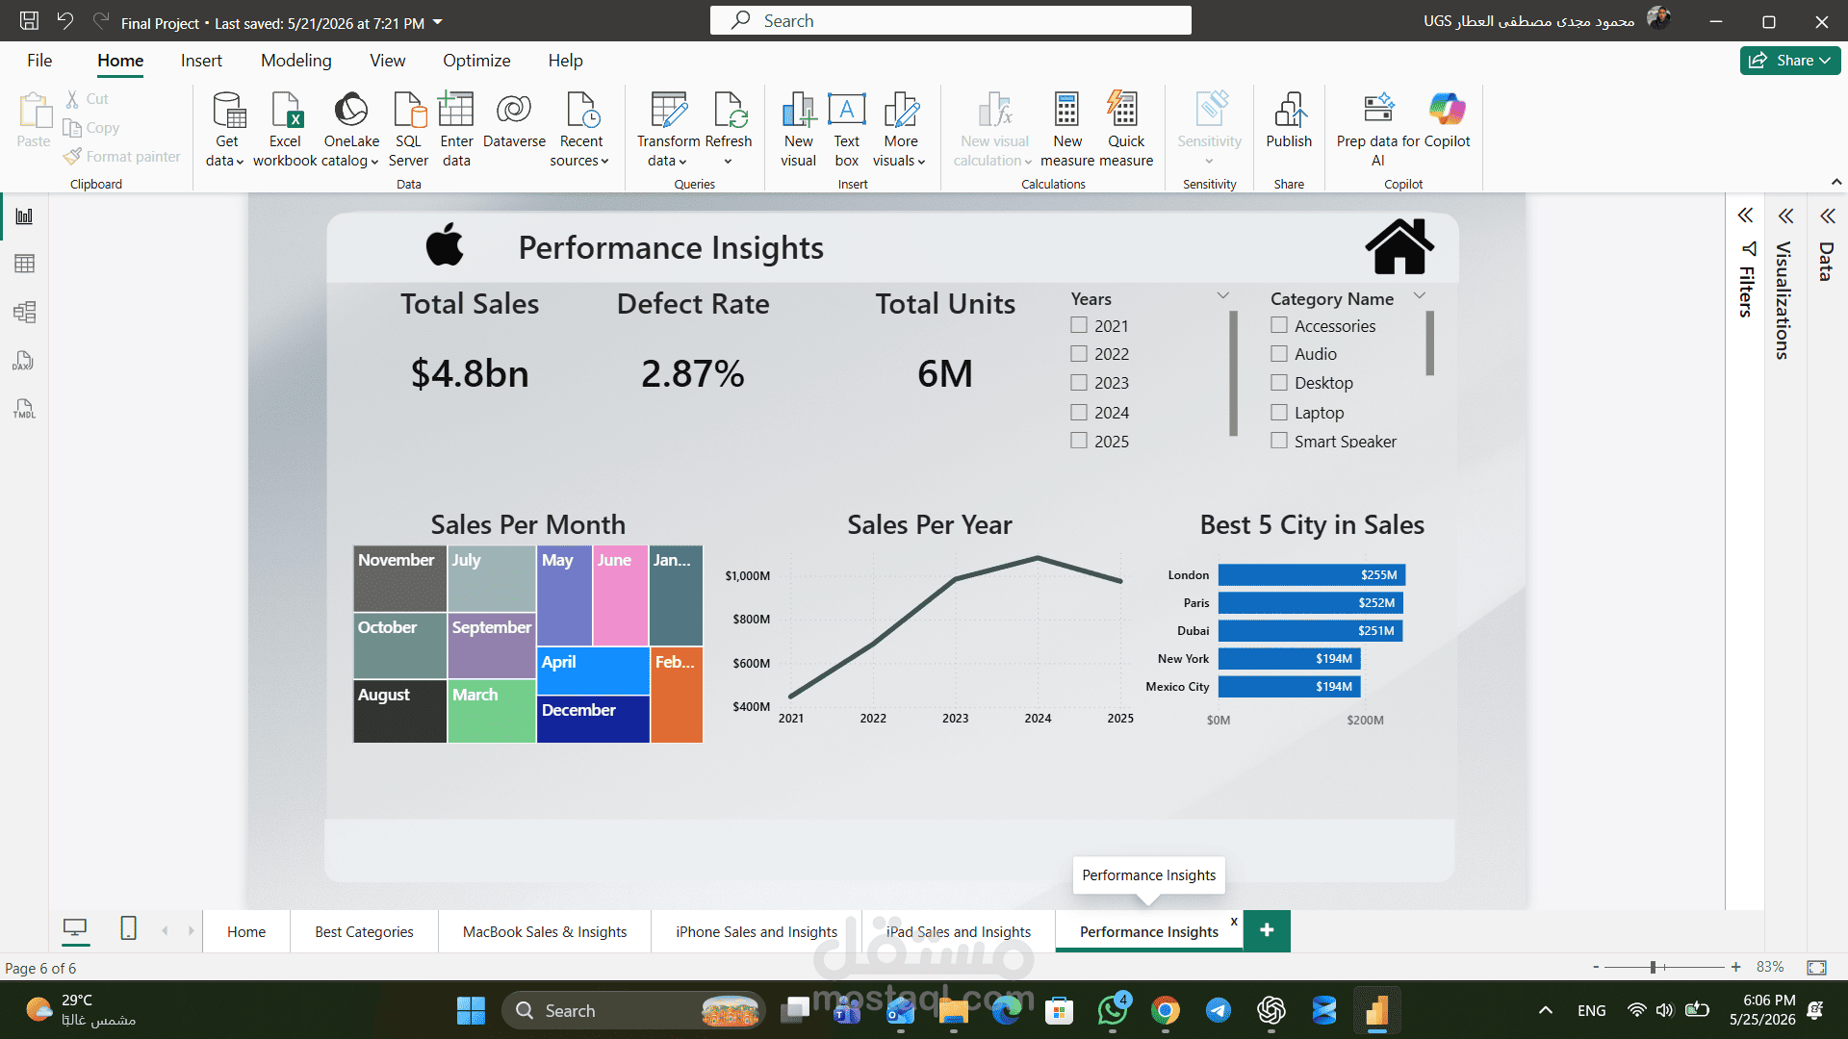
Task: Add a new report page
Action: pyautogui.click(x=1267, y=930)
